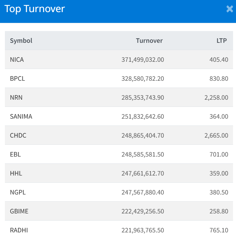Image resolution: width=236 pixels, height=235 pixels.
Task: Select the SANIMA symbol
Action: pos(21,116)
